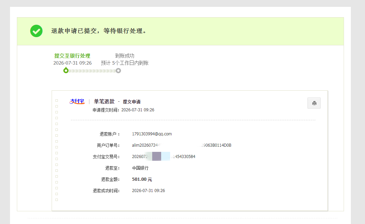Click the 预计 5个工作日内到账 text
Image resolution: width=365 pixels, height=224 pixels.
(x=125, y=63)
